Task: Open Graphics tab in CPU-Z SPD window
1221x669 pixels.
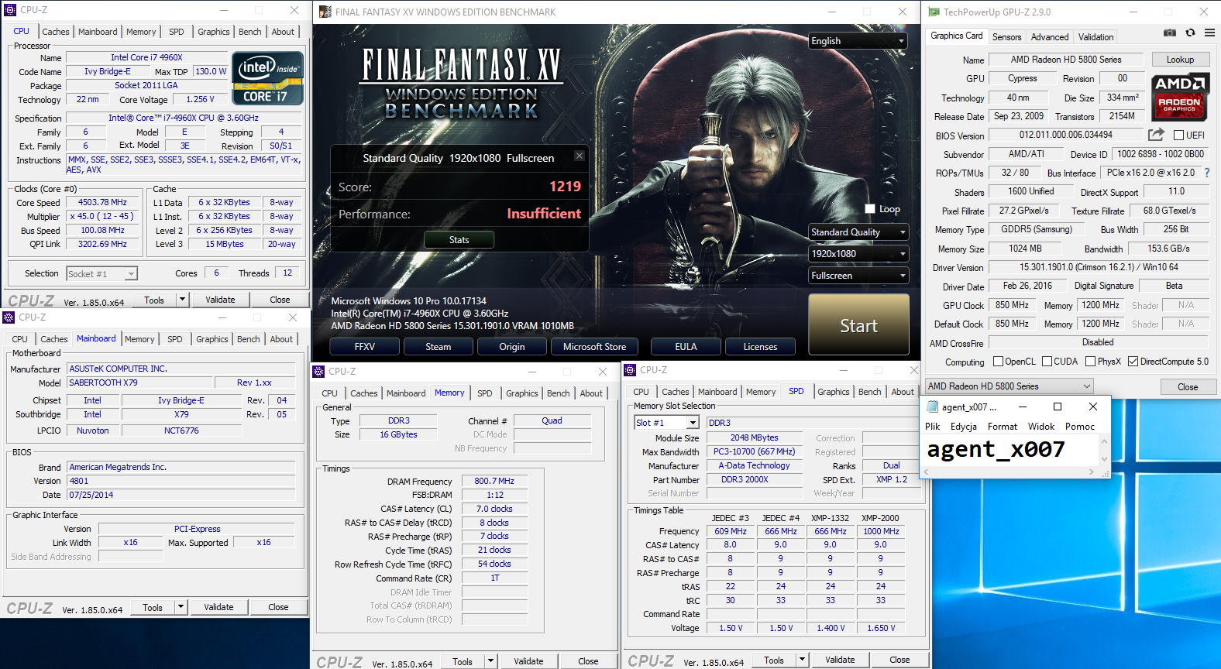Action: (833, 392)
